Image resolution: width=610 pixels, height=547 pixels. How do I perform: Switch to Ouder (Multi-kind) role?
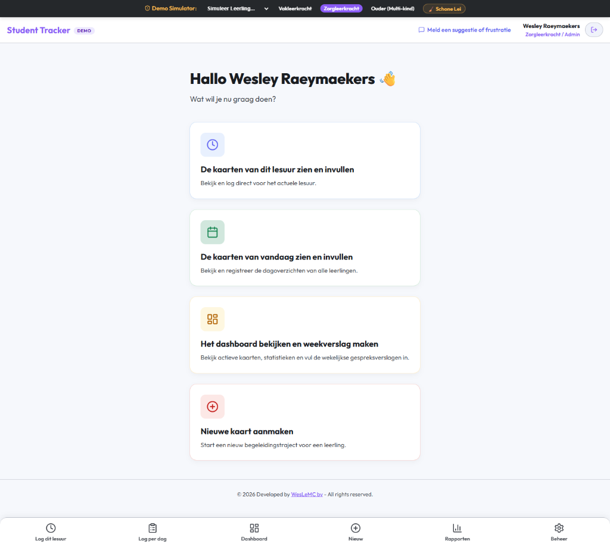tap(393, 8)
